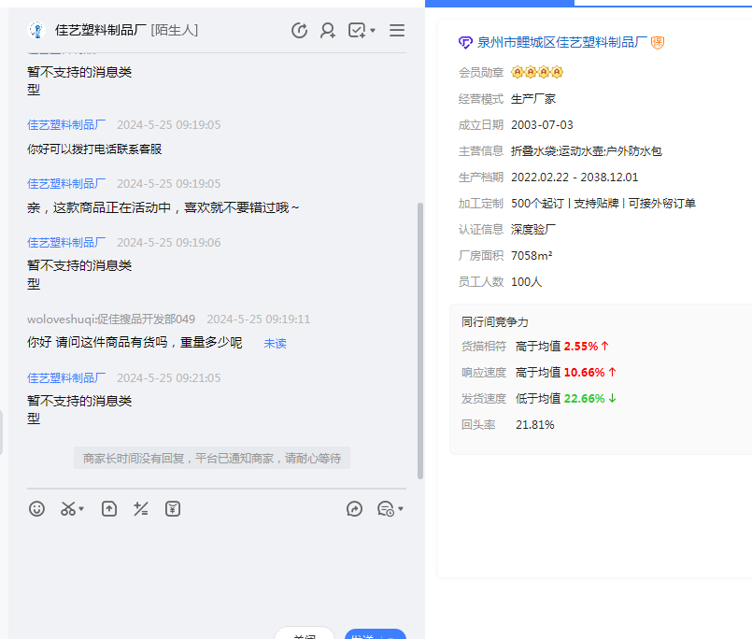This screenshot has height=639, width=752.
Task: Click the orange 保 guarantee shield badge
Action: [x=658, y=42]
